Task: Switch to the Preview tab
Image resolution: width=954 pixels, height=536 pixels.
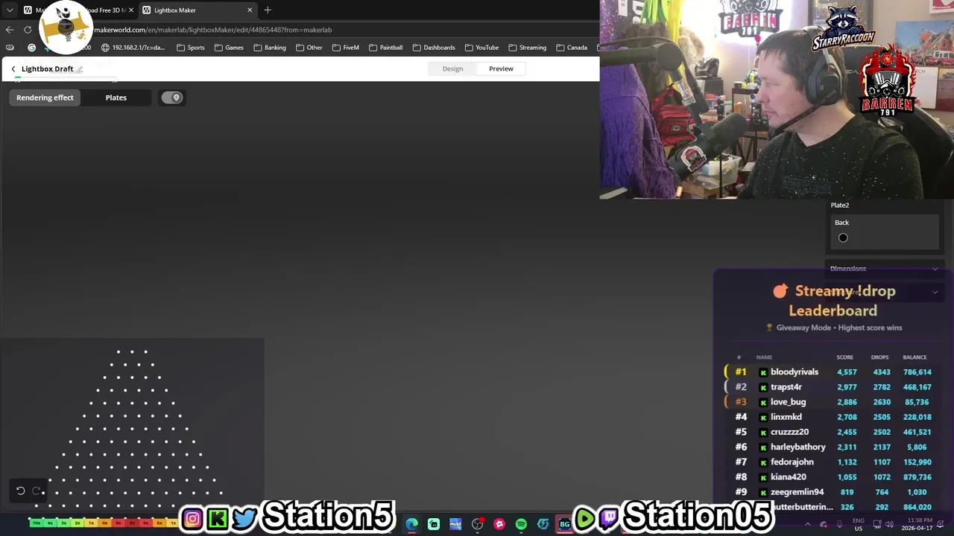Action: pyautogui.click(x=501, y=68)
